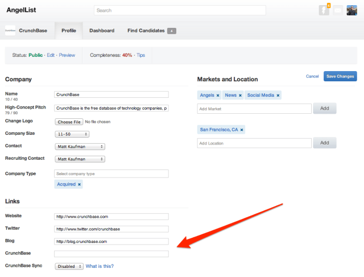
Task: Click the Cancel link
Action: tap(312, 76)
